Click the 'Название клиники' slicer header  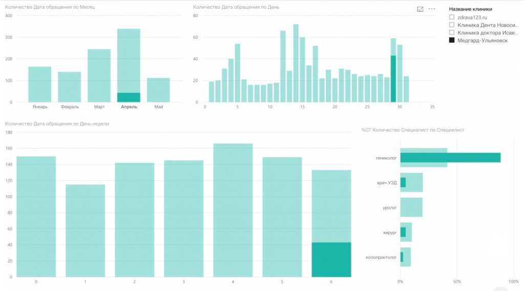click(x=470, y=9)
